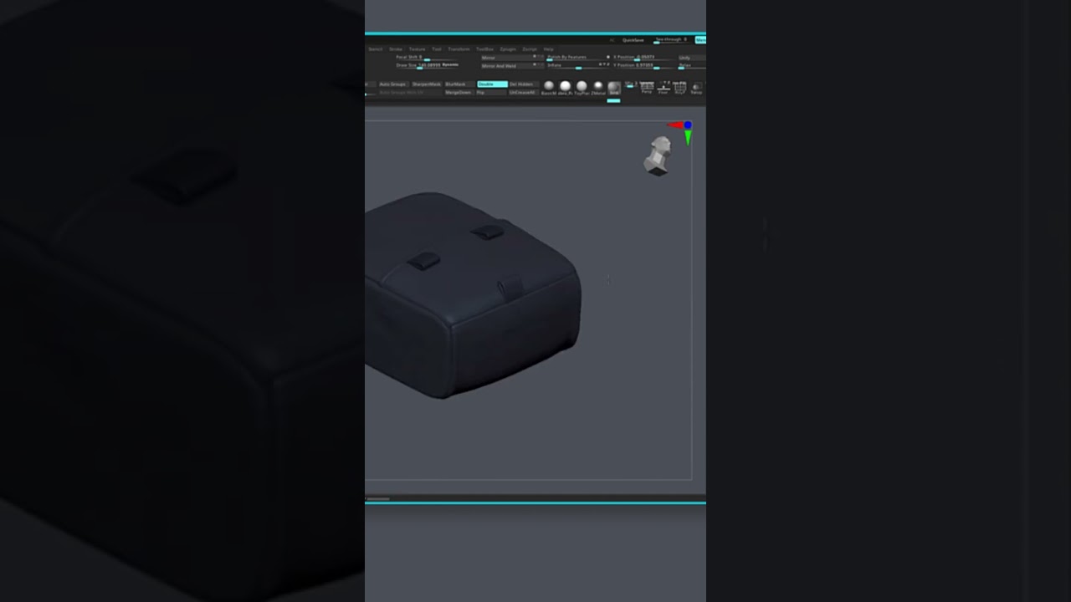Open the Transform menu
The width and height of the screenshot is (1071, 602).
[459, 49]
